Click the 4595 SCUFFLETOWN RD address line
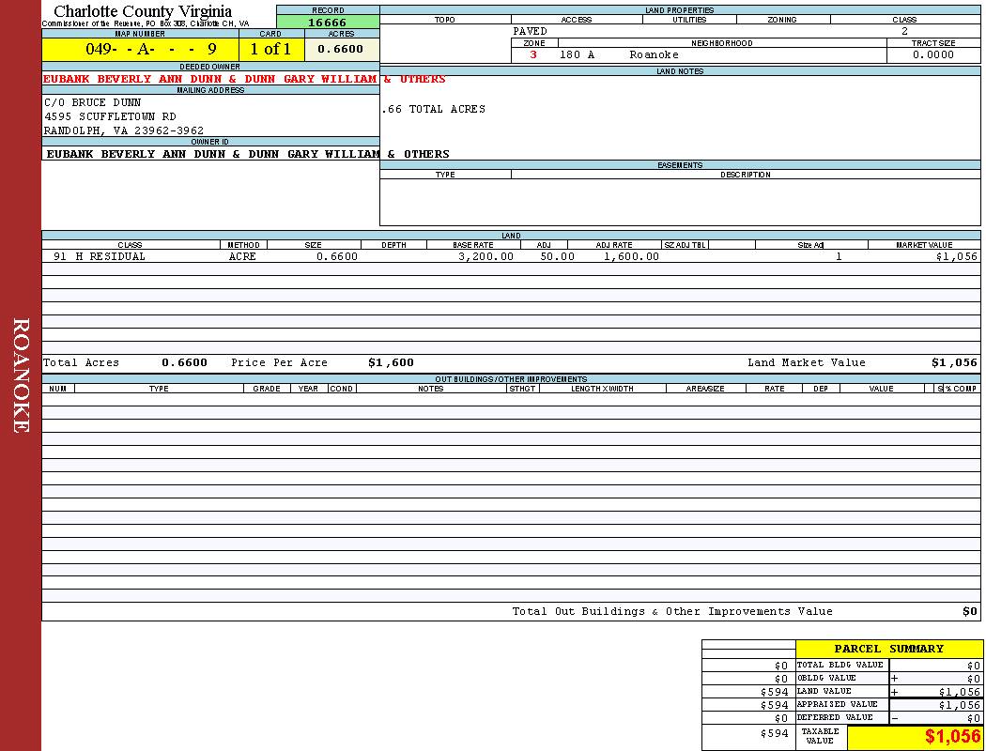This screenshot has width=986, height=751. pos(110,116)
